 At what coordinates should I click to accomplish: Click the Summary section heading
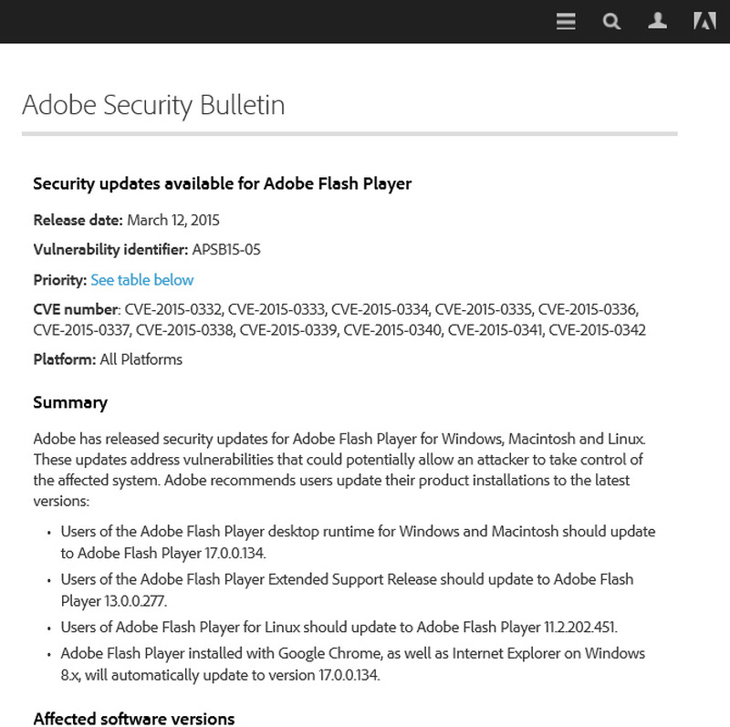70,402
